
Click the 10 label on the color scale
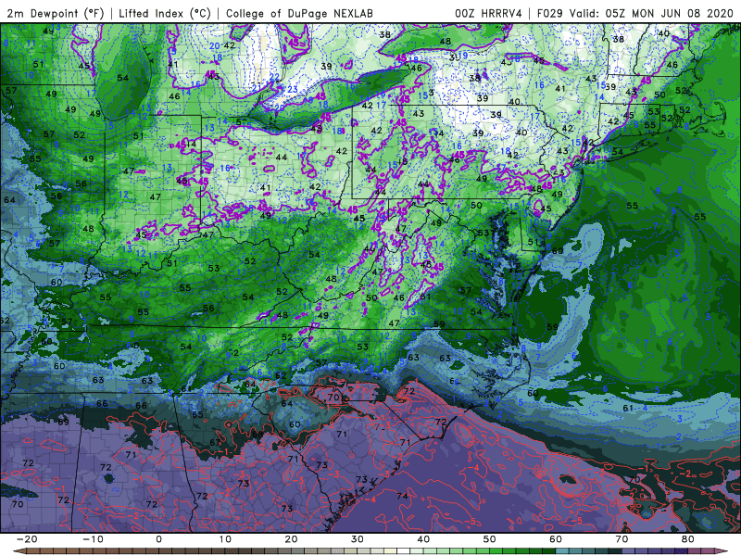[x=225, y=539]
